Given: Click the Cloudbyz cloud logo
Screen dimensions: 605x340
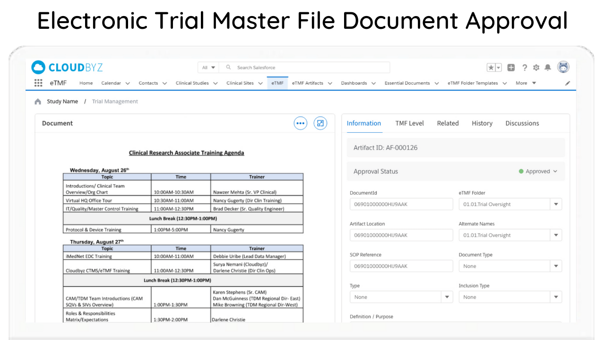Looking at the screenshot, I should pyautogui.click(x=38, y=68).
